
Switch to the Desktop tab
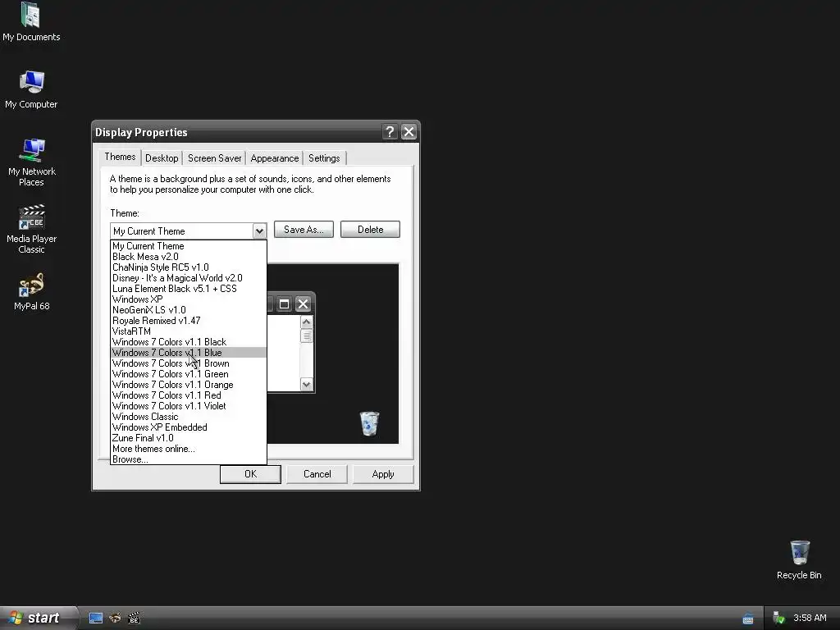(162, 158)
